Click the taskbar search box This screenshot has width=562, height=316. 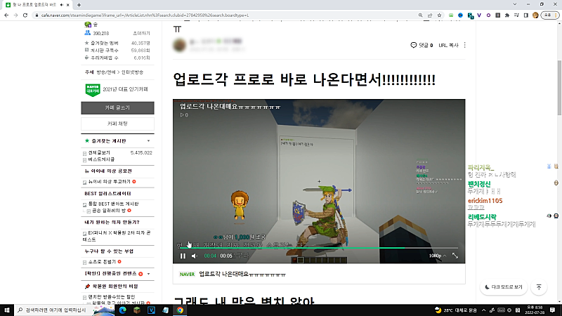tap(54, 310)
